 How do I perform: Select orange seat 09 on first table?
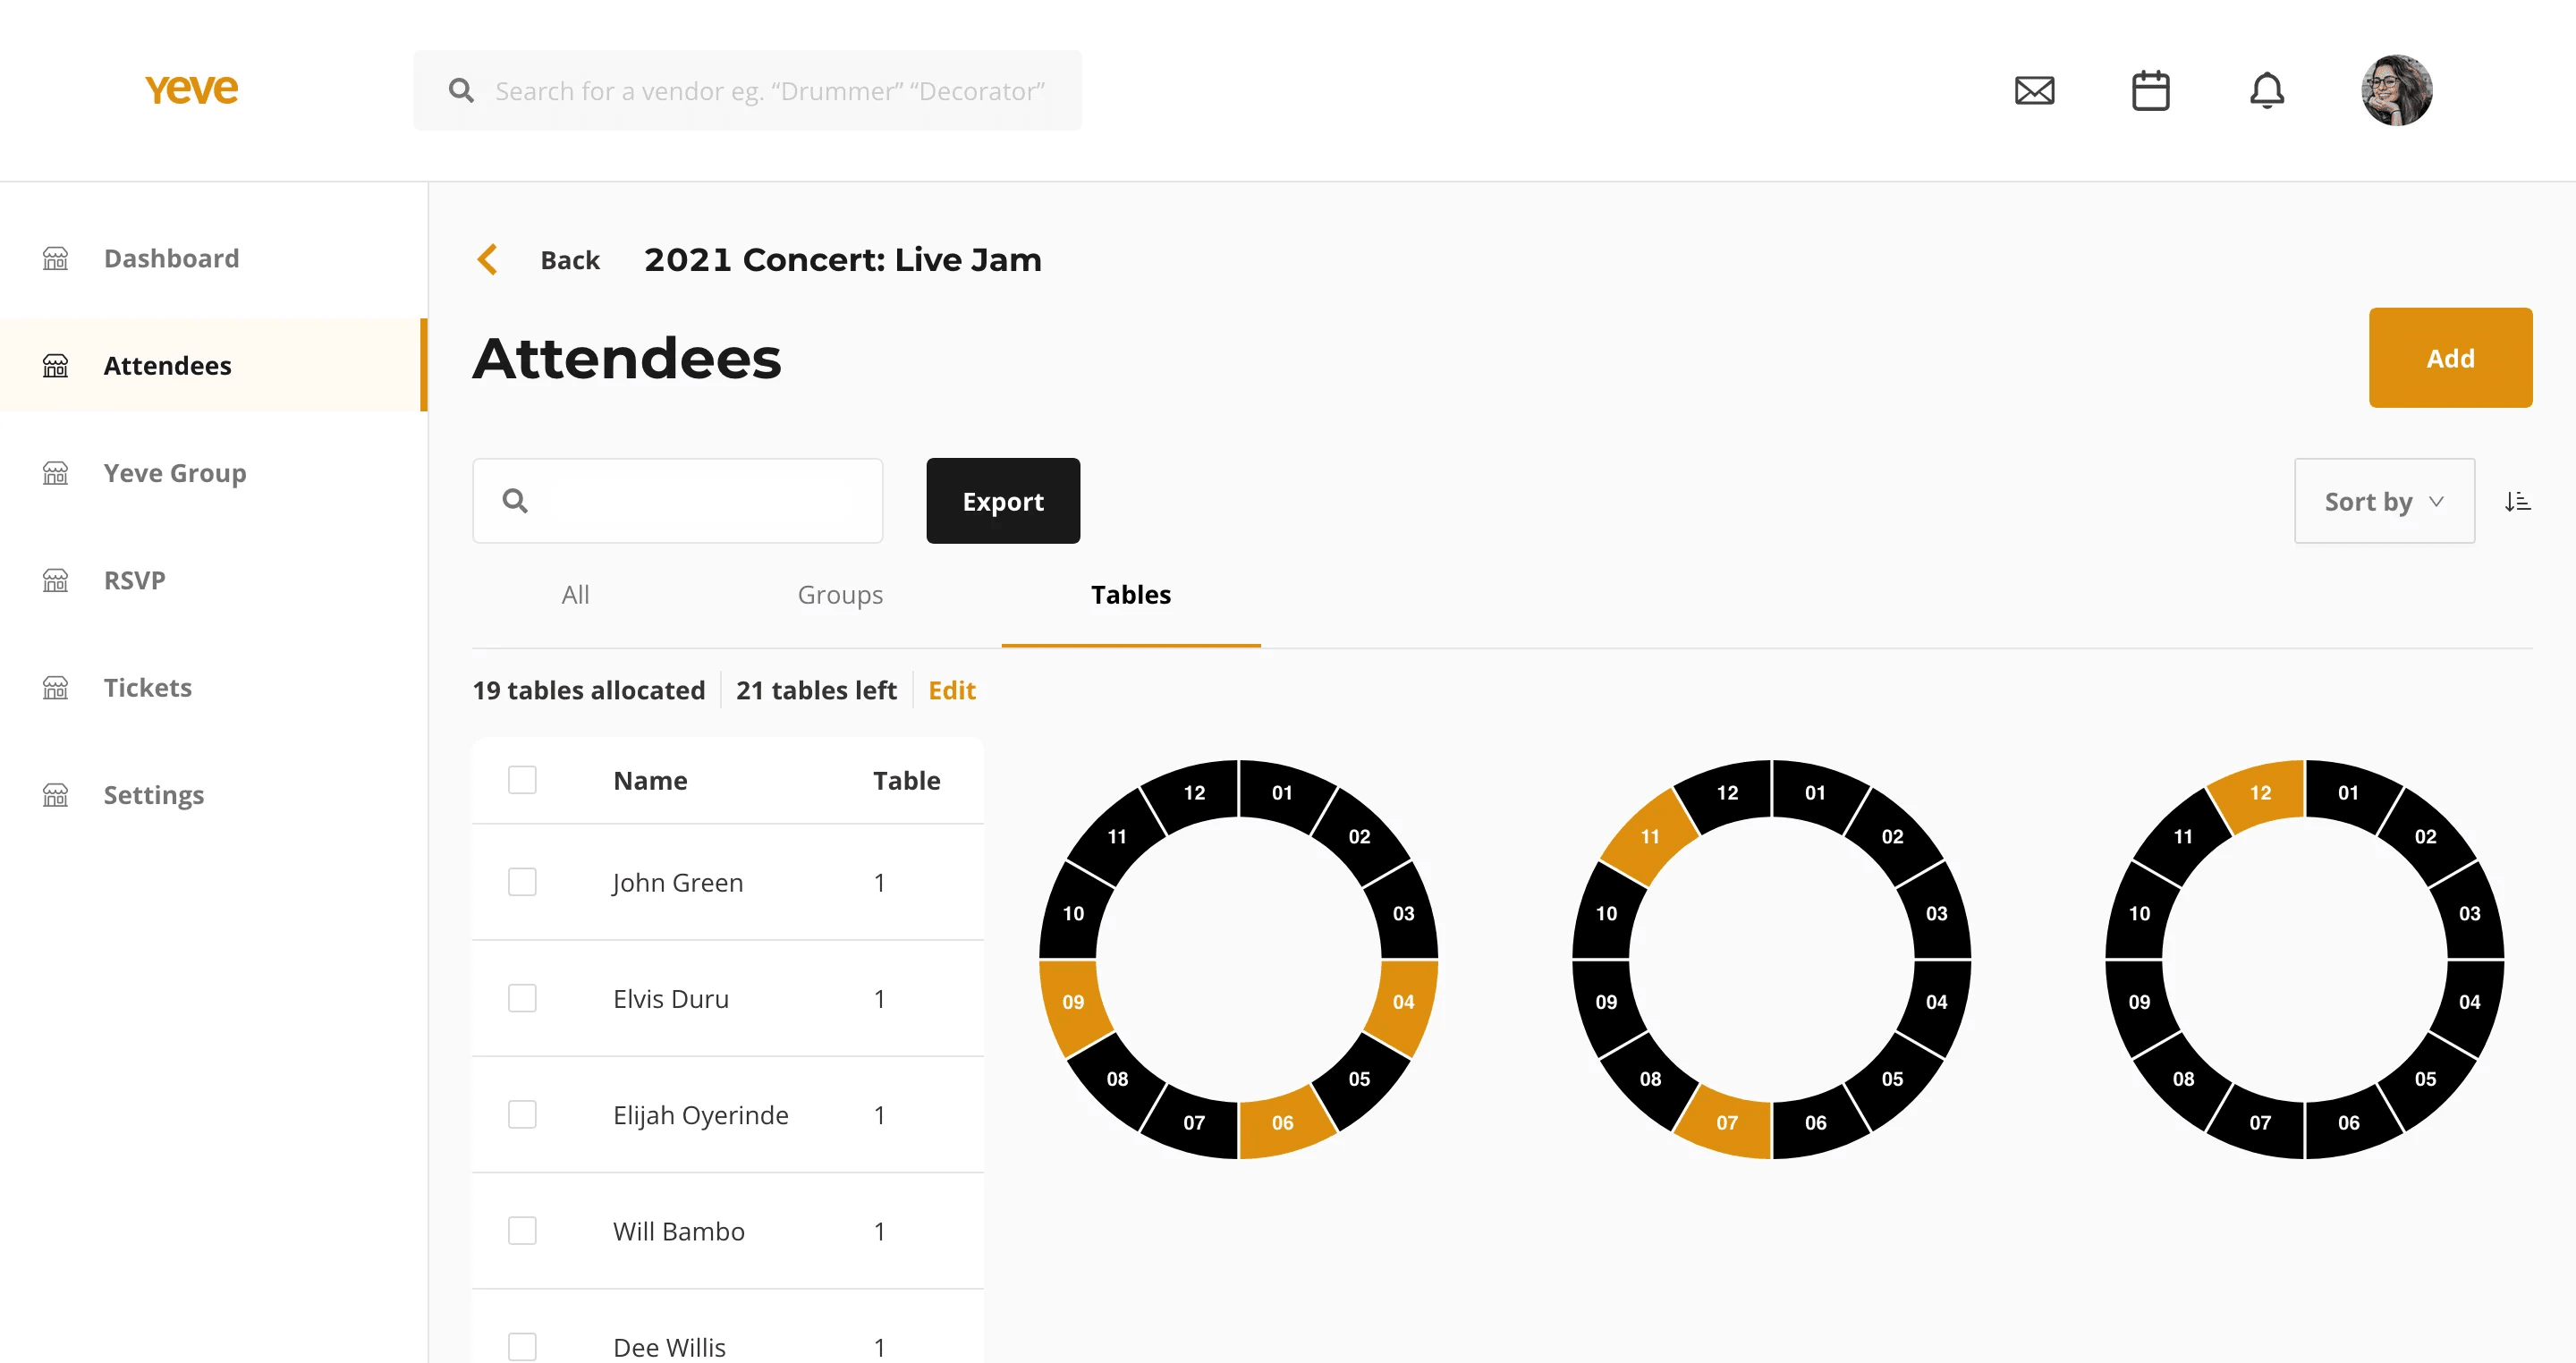coord(1073,1002)
